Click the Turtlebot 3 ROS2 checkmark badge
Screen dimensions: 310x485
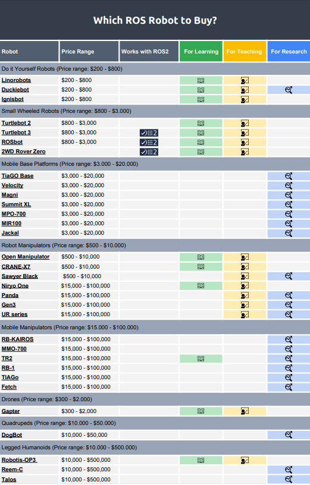click(x=149, y=133)
